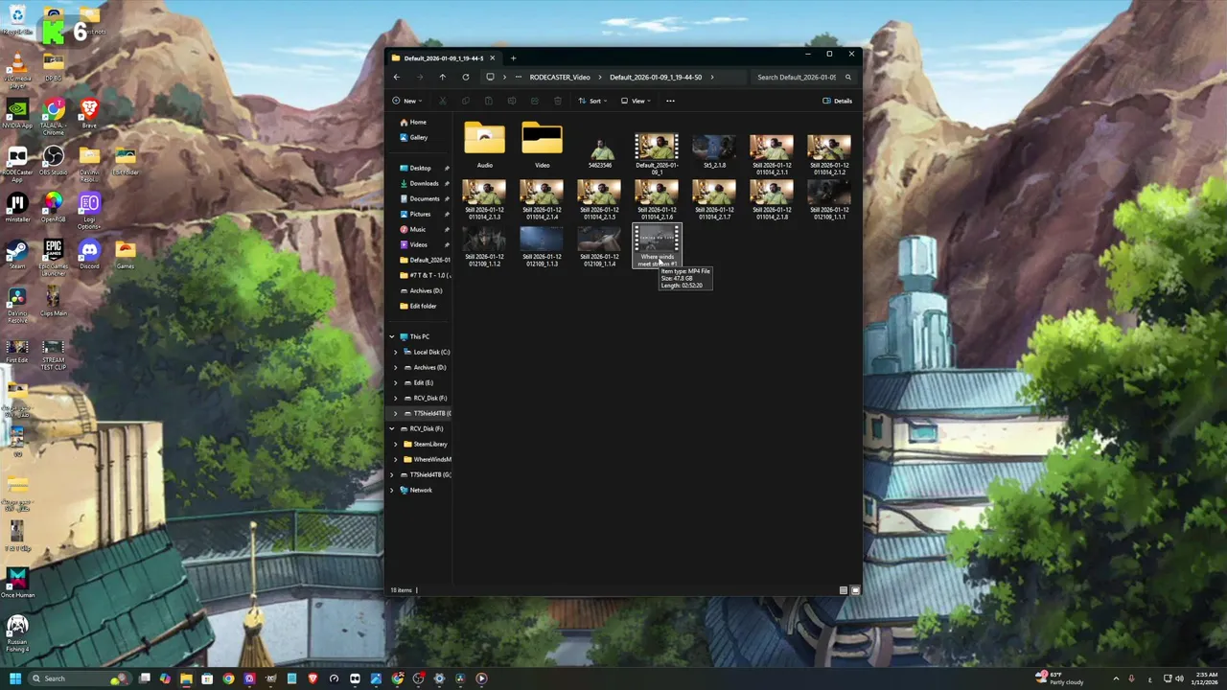Open Recycle Bin on the desktop
This screenshot has height=690, width=1227.
point(16,19)
